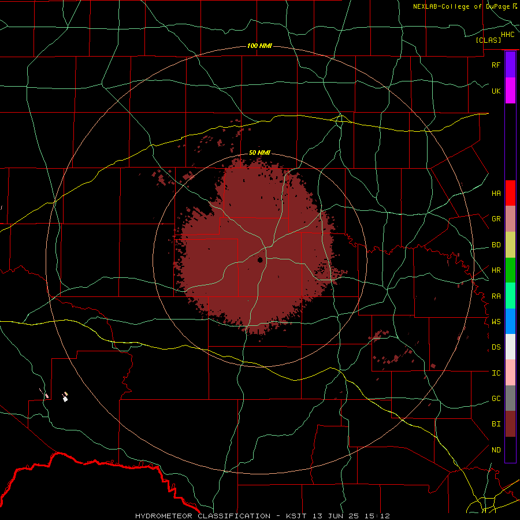Click the 'ND' legend label
This screenshot has width=520, height=520.
pyautogui.click(x=496, y=450)
